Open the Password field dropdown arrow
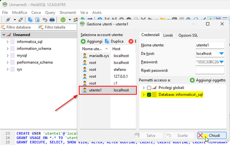The height and width of the screenshot is (145, 230). point(222,62)
